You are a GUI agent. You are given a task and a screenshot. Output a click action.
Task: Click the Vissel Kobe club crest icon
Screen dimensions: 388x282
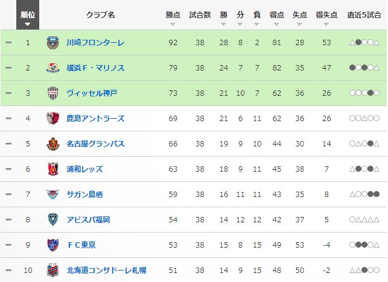point(53,93)
